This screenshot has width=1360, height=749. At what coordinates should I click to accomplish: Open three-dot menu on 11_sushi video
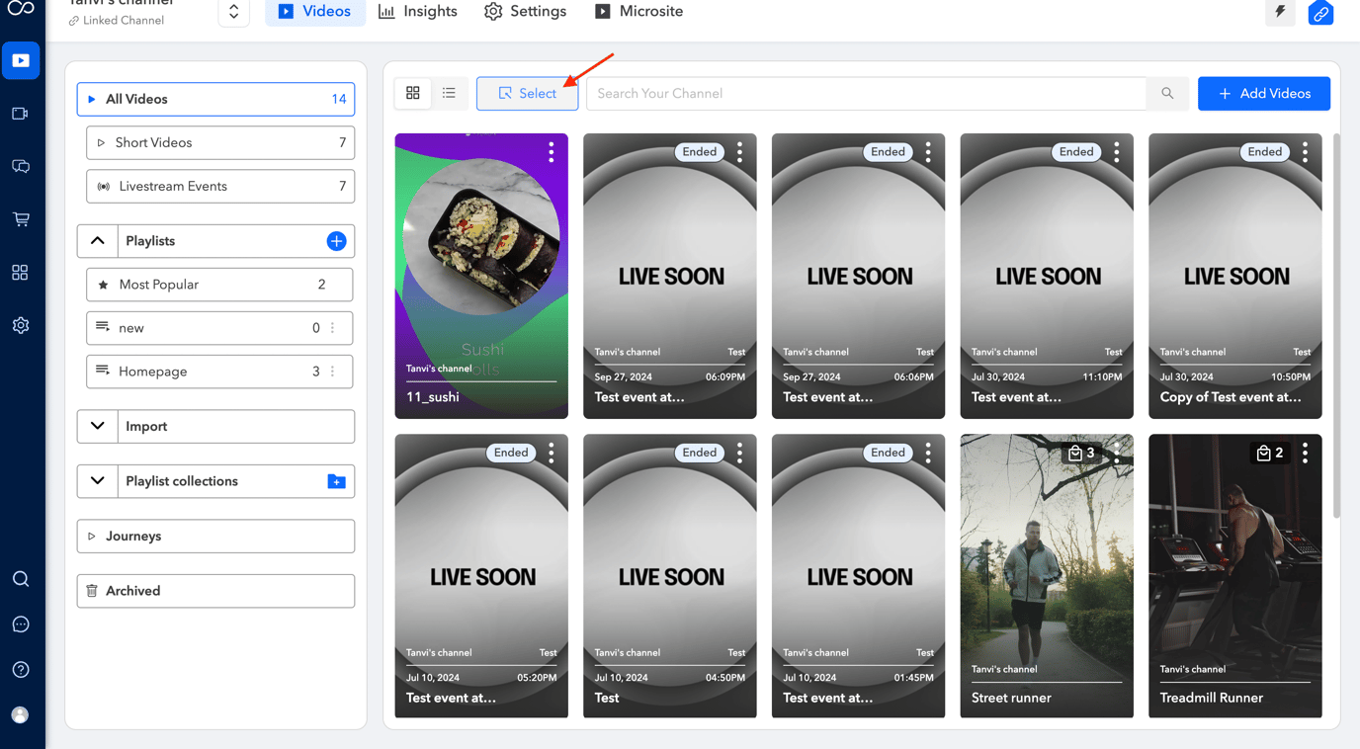coord(552,151)
